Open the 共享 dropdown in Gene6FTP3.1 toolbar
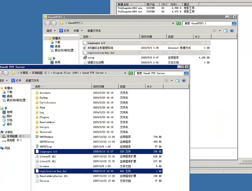Image resolution: width=252 pixels, height=191 pixels. point(77,31)
